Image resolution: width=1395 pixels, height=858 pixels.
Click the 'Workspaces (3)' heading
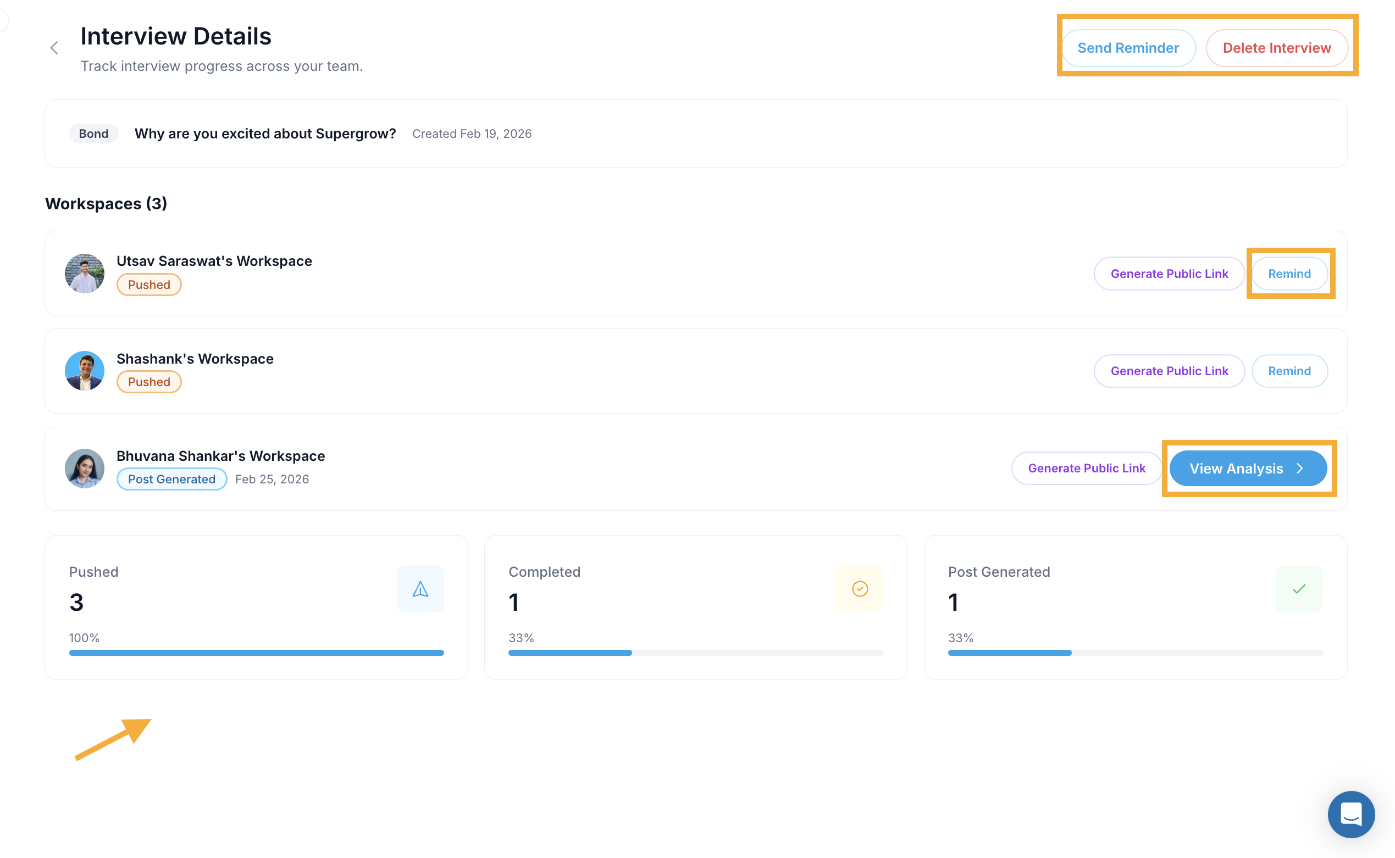click(x=106, y=203)
